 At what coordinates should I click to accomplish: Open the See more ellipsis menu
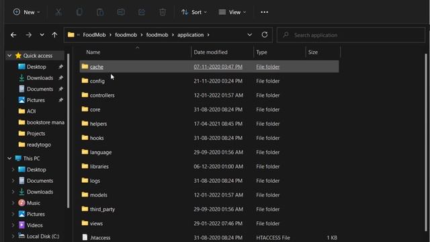click(264, 12)
